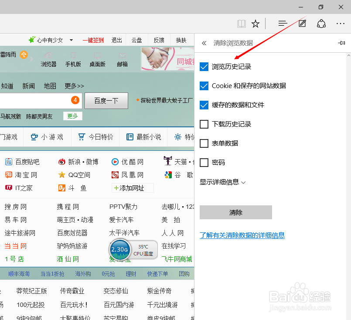The width and height of the screenshot is (351, 320).
Task: Open the Hub three-line icon
Action: [x=283, y=23]
